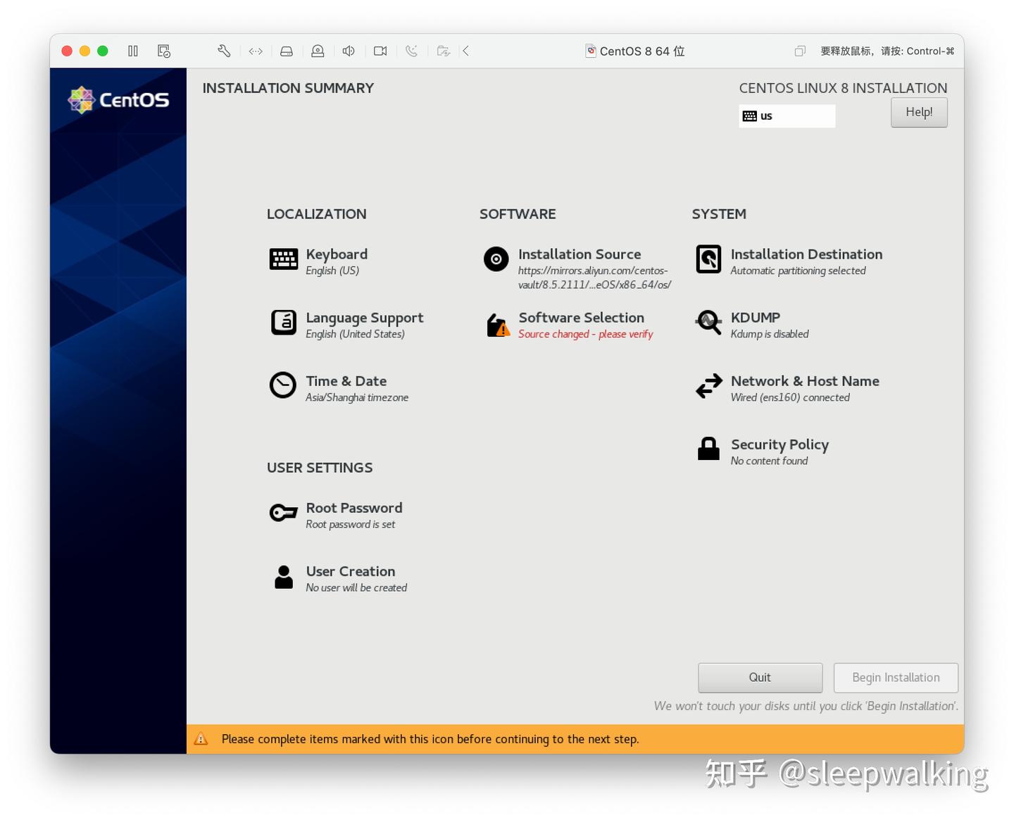
Task: Open VM settings with the wrench icon
Action: point(224,51)
